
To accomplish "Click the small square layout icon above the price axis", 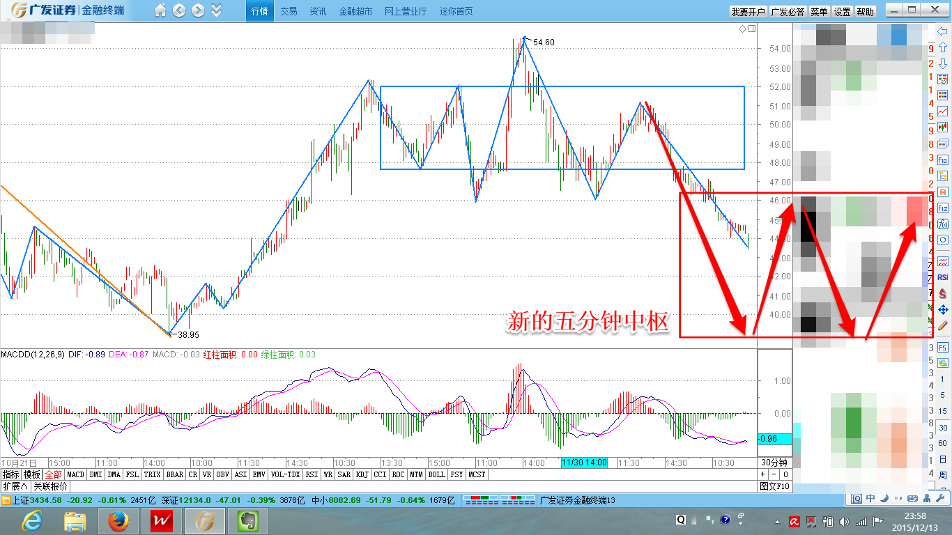I will [751, 29].
